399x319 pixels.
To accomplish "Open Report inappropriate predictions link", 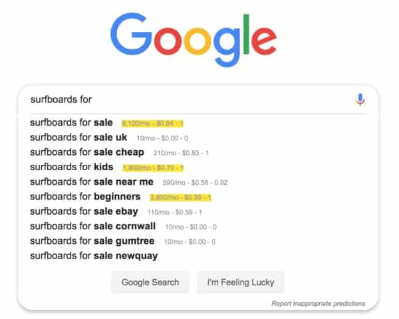I will click(318, 304).
